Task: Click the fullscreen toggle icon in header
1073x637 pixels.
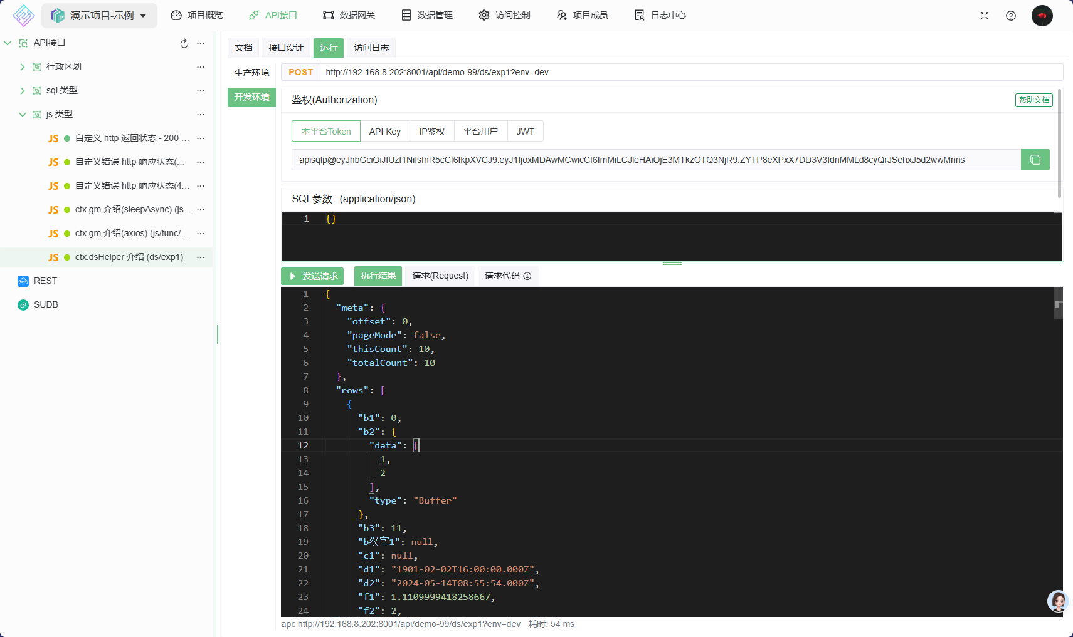Action: (984, 16)
